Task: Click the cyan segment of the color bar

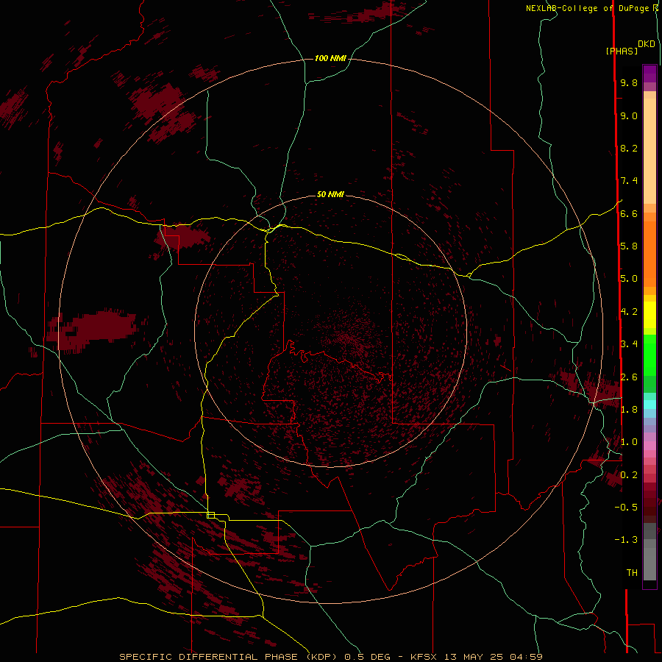Action: pyautogui.click(x=649, y=405)
